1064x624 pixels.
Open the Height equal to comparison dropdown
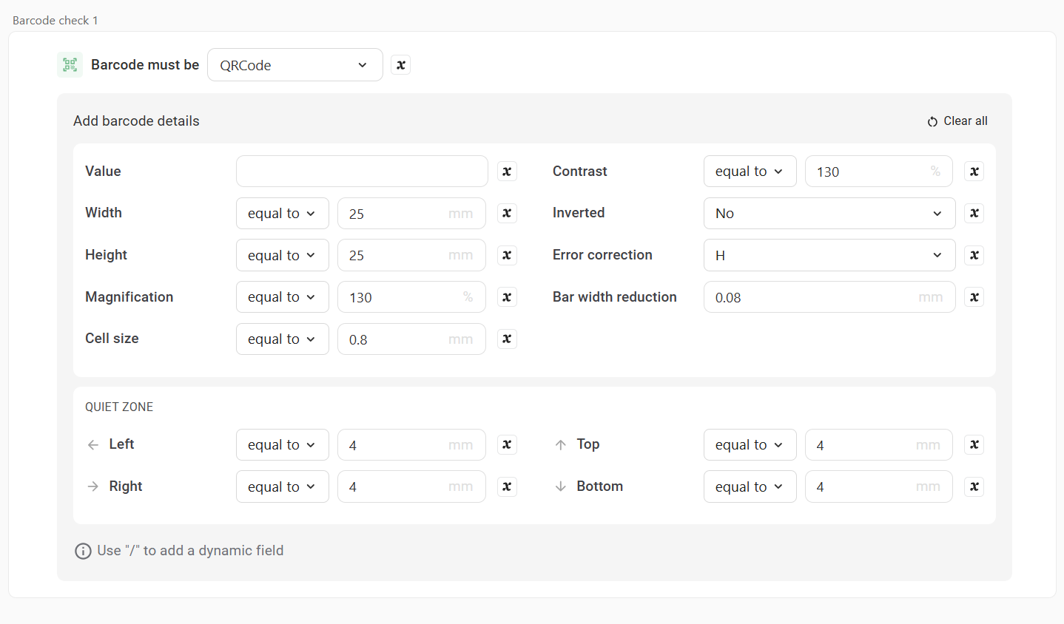pyautogui.click(x=282, y=255)
